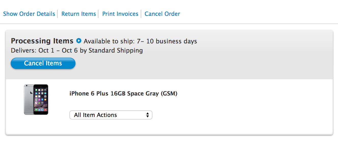Image resolution: width=338 pixels, height=143 pixels.
Task: Click the iPhone 6 Plus product thumbnail
Action: [36, 100]
